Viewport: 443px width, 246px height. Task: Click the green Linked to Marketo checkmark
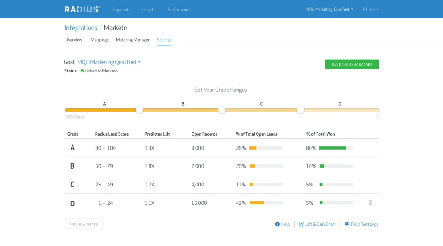pyautogui.click(x=82, y=71)
